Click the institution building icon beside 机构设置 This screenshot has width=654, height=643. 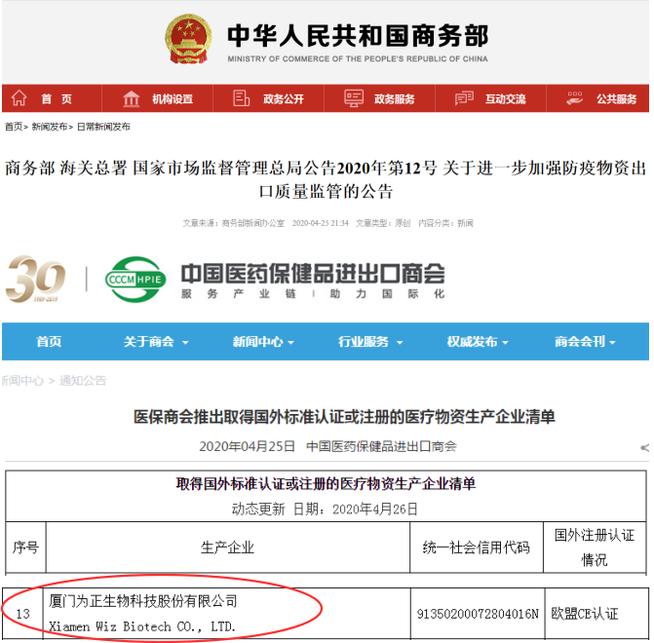pos(131,98)
